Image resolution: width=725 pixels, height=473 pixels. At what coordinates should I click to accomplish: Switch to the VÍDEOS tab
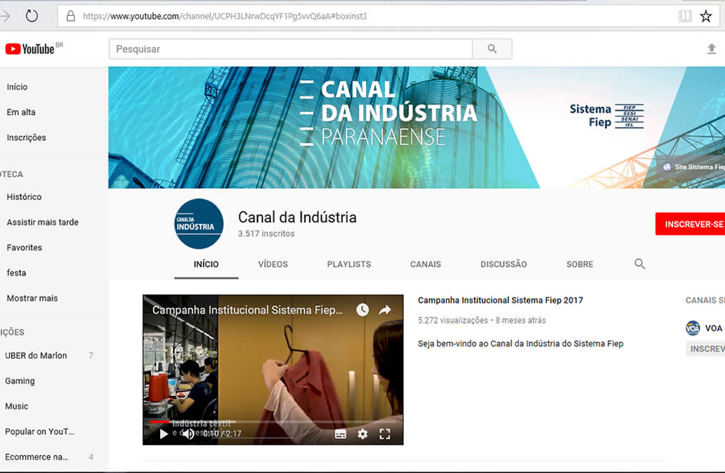pos(273,264)
